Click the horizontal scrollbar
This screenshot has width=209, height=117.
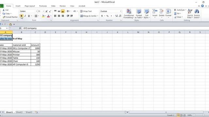166,112
